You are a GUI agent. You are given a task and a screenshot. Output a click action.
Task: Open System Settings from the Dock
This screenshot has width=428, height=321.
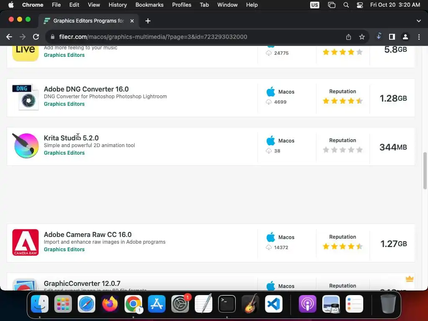click(180, 304)
